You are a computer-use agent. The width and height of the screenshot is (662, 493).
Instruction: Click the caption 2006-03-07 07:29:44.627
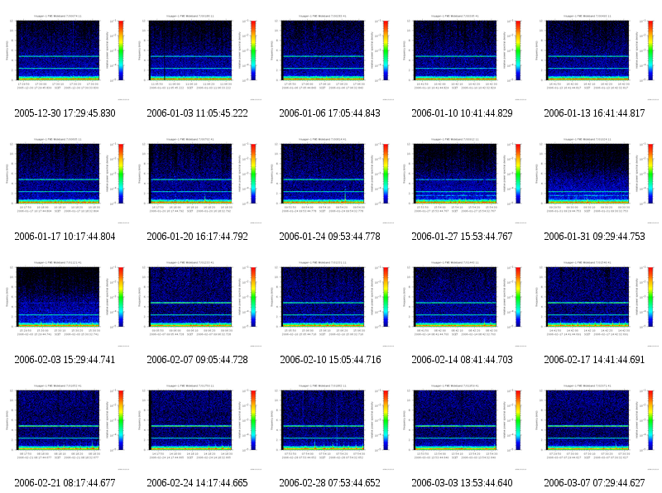tap(594, 483)
